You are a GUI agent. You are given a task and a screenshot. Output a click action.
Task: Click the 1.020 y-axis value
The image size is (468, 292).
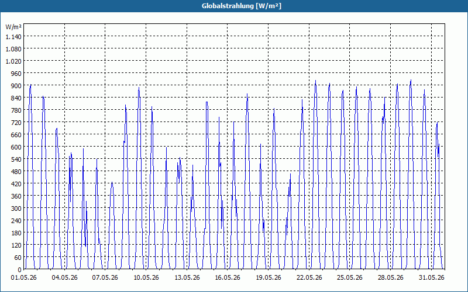click(13, 61)
